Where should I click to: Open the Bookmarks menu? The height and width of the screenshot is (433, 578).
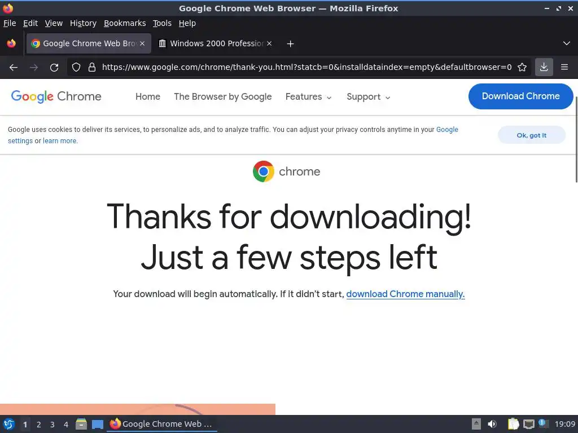coord(125,23)
